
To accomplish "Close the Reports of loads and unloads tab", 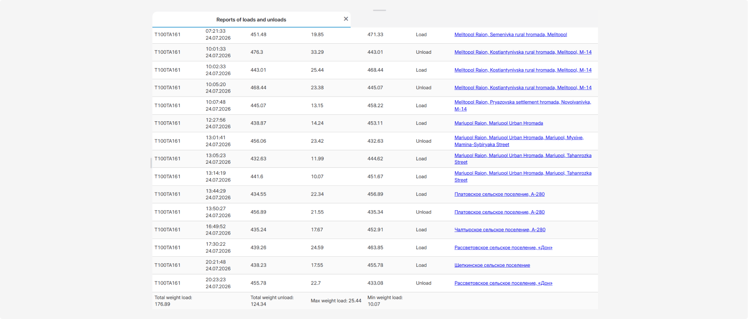I will click(346, 19).
